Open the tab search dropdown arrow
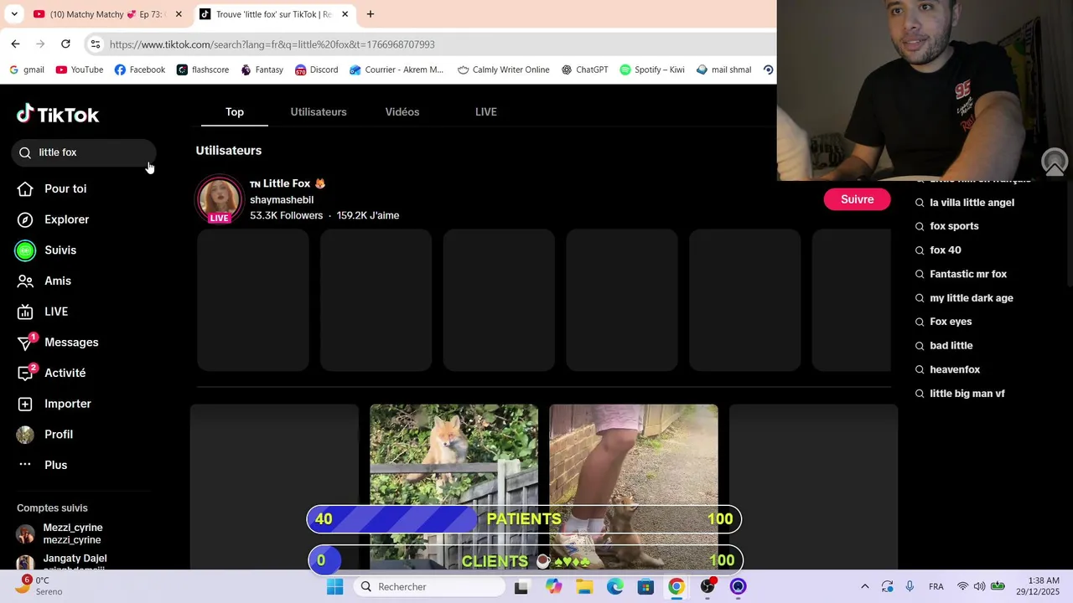The height and width of the screenshot is (603, 1073). coord(14,14)
